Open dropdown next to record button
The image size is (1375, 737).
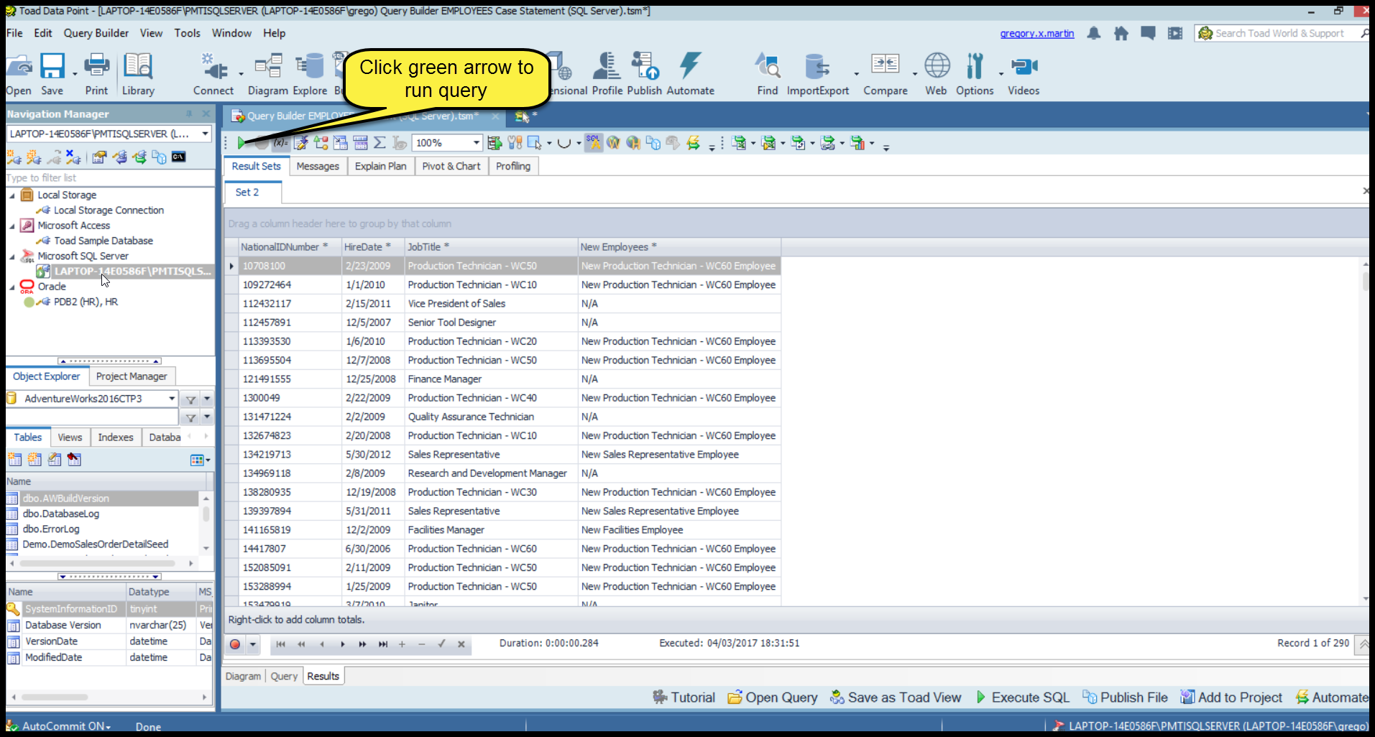coord(253,644)
